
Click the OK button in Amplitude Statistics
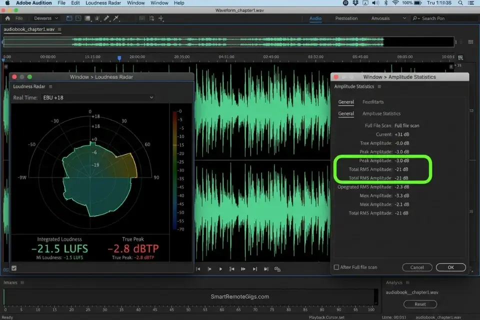(450, 267)
